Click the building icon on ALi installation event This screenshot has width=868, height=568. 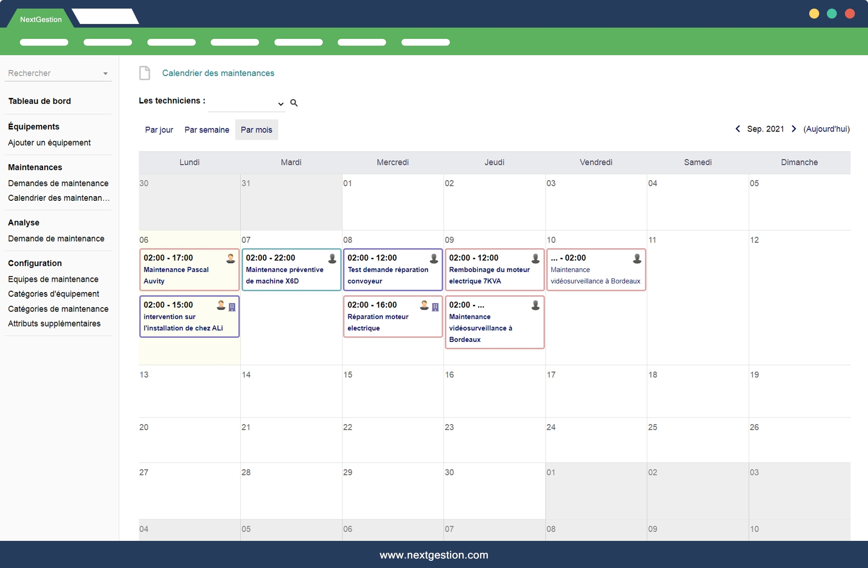pos(232,307)
